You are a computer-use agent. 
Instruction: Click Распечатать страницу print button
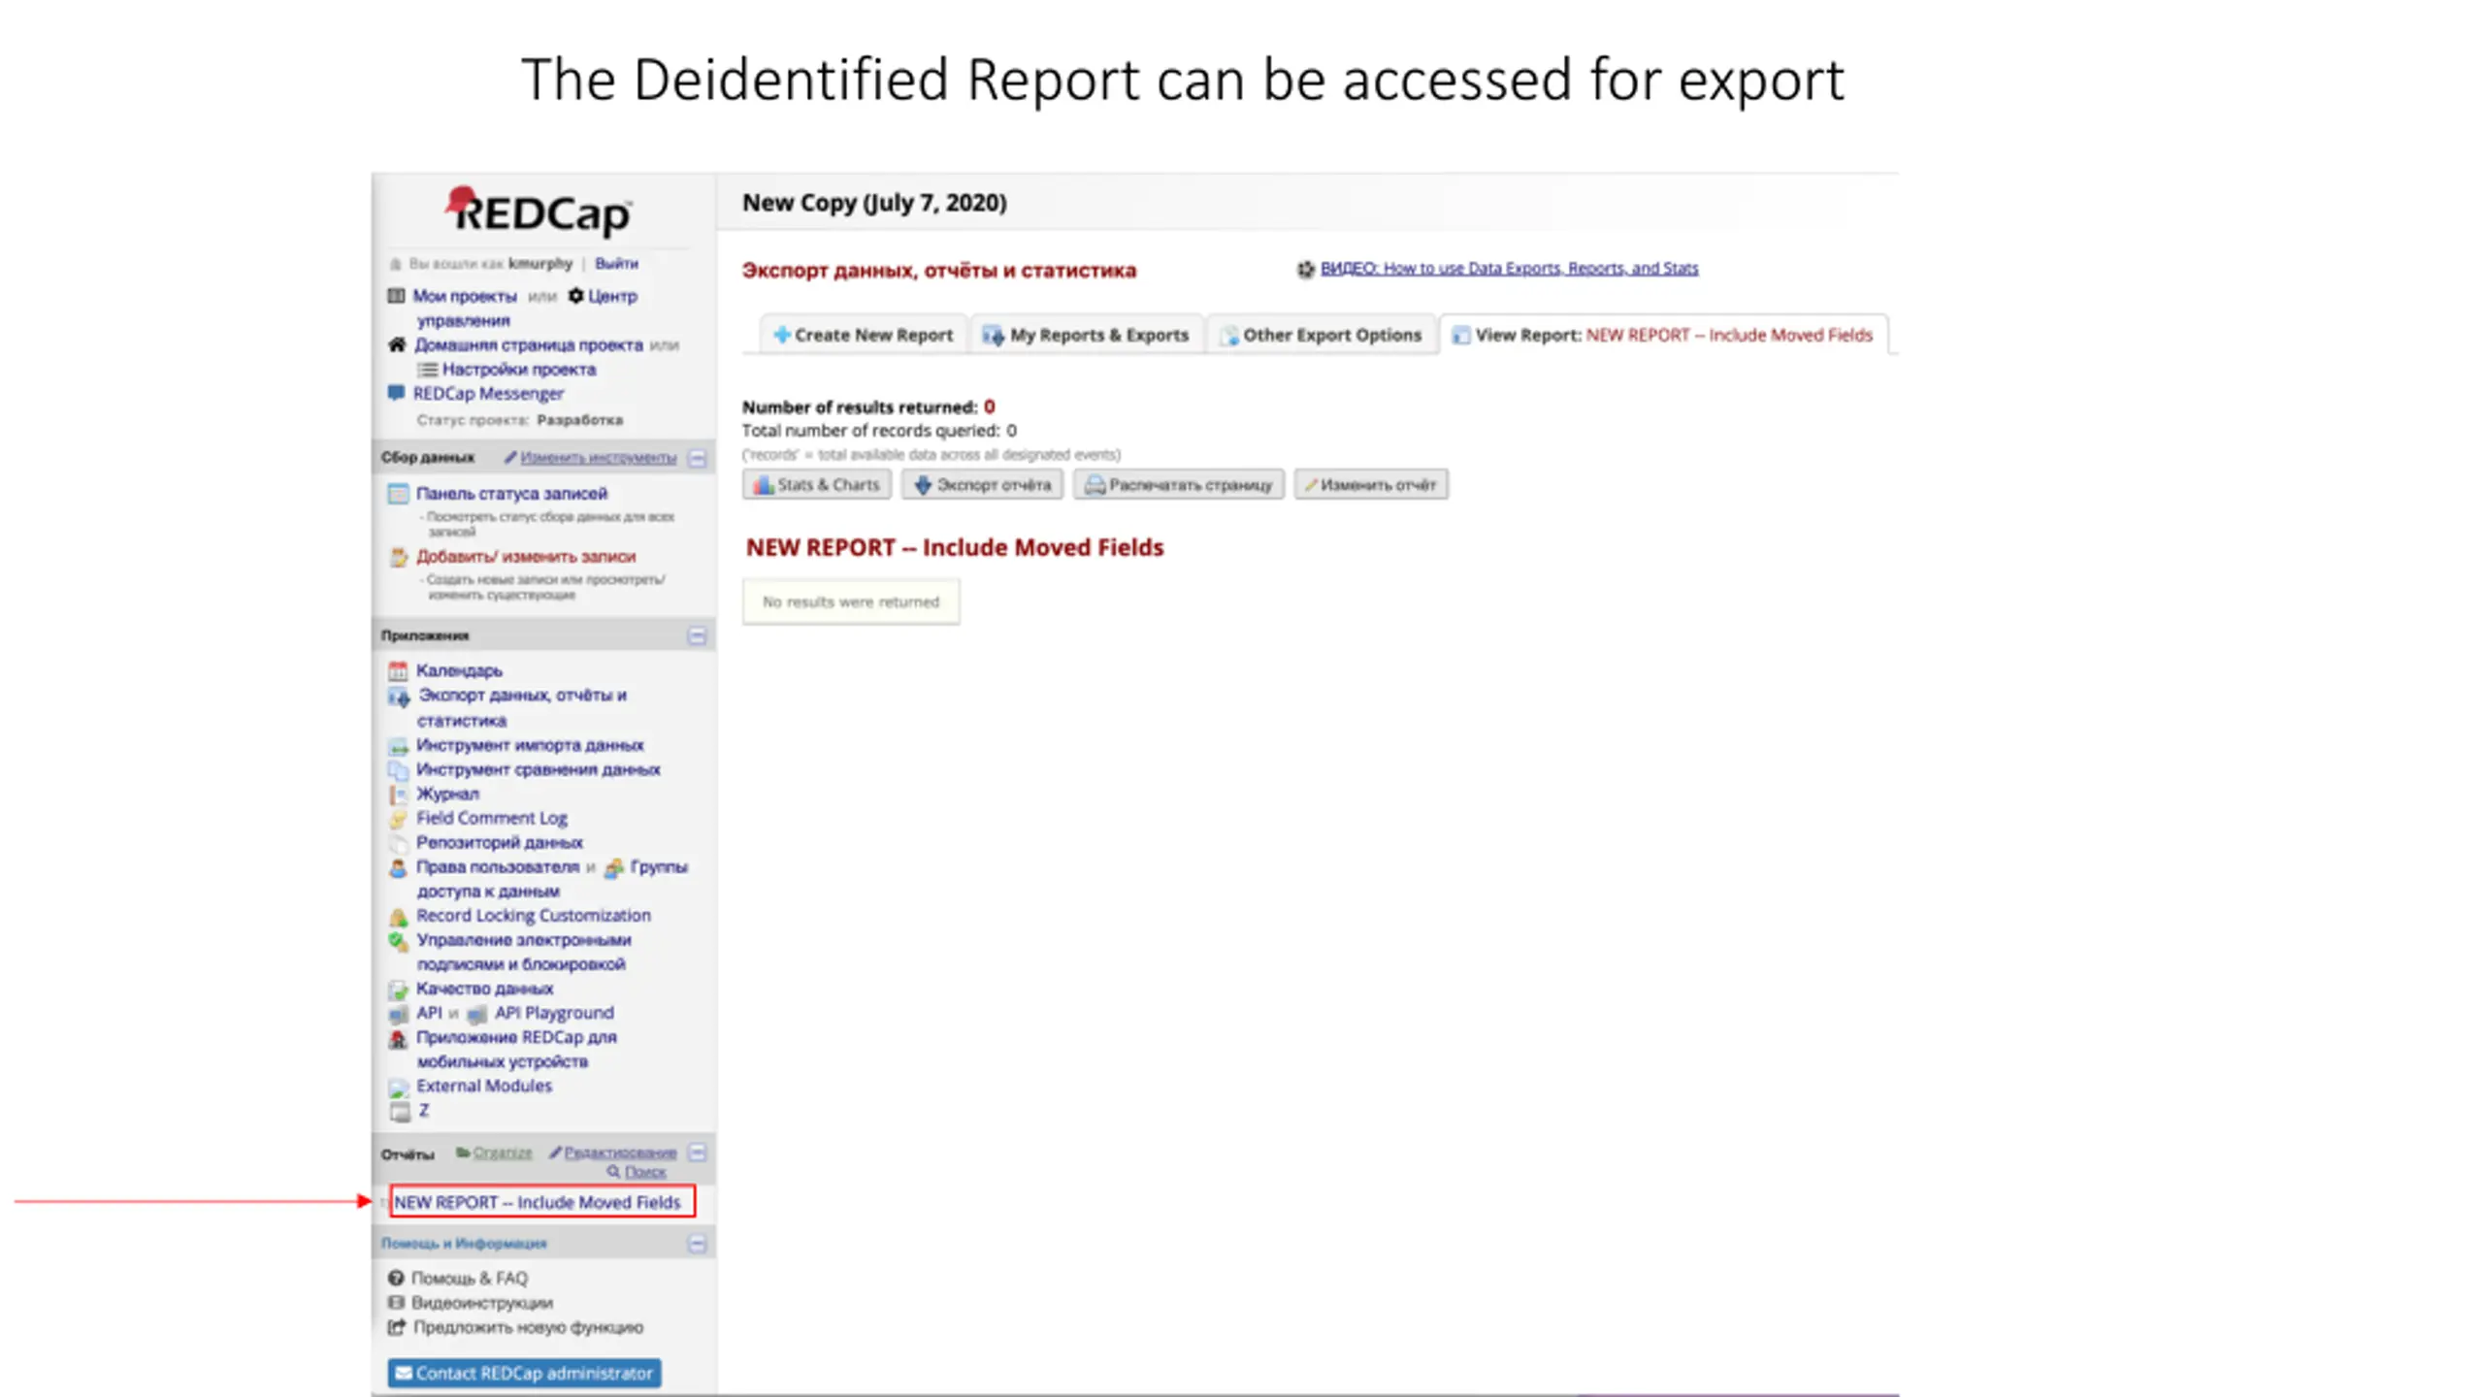[x=1178, y=484]
